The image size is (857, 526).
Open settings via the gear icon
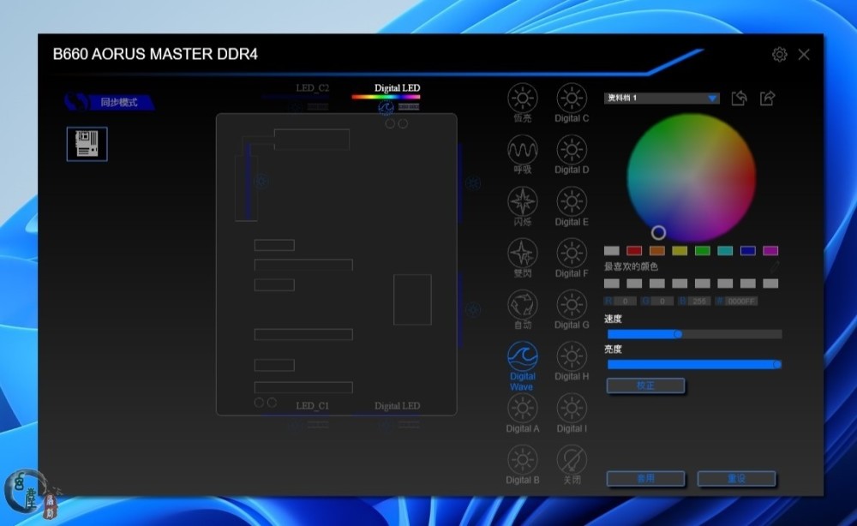(779, 55)
